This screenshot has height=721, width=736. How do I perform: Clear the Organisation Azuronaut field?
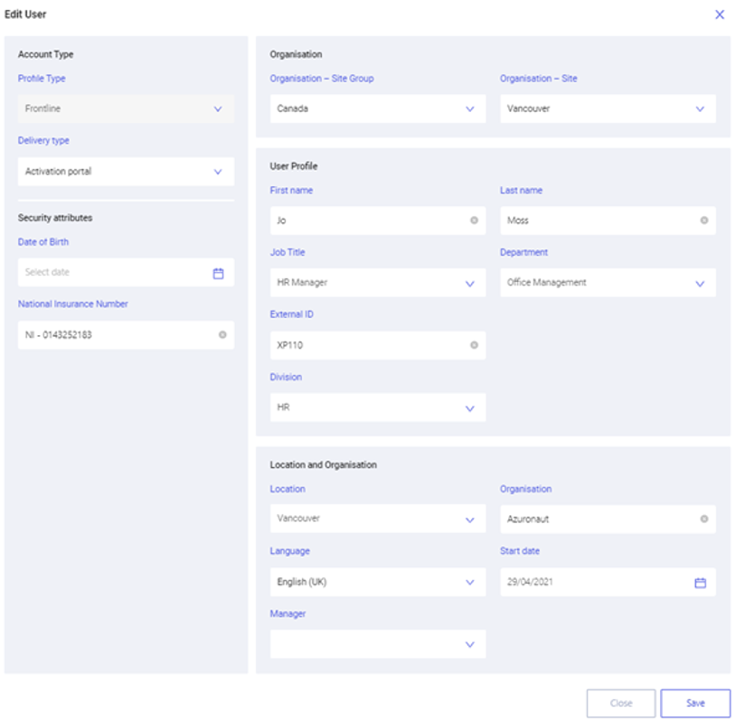coord(704,519)
